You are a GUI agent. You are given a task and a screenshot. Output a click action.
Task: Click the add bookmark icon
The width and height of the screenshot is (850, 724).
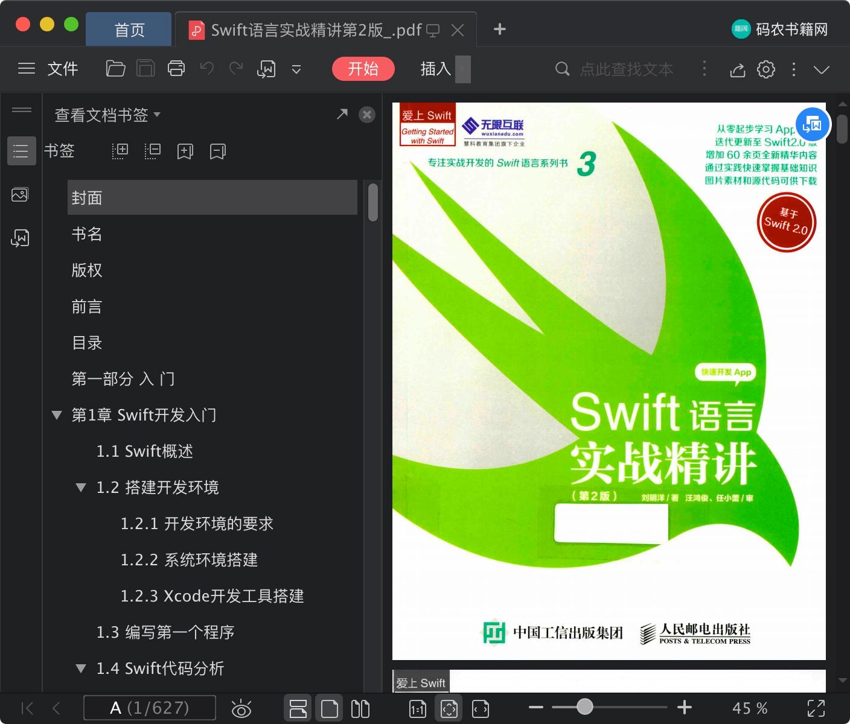pos(185,151)
